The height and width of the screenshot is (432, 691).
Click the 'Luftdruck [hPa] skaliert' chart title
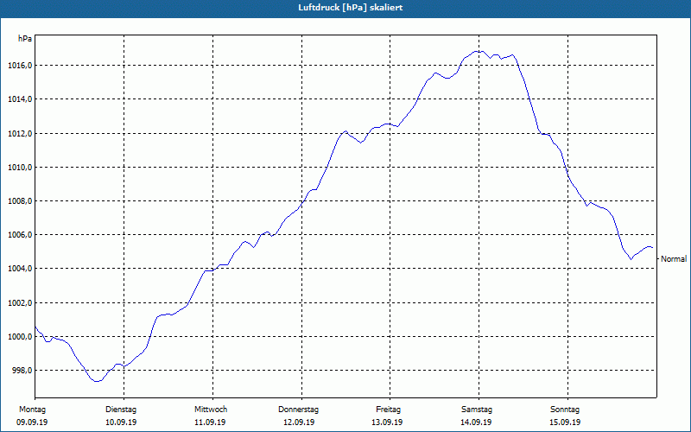pos(351,8)
